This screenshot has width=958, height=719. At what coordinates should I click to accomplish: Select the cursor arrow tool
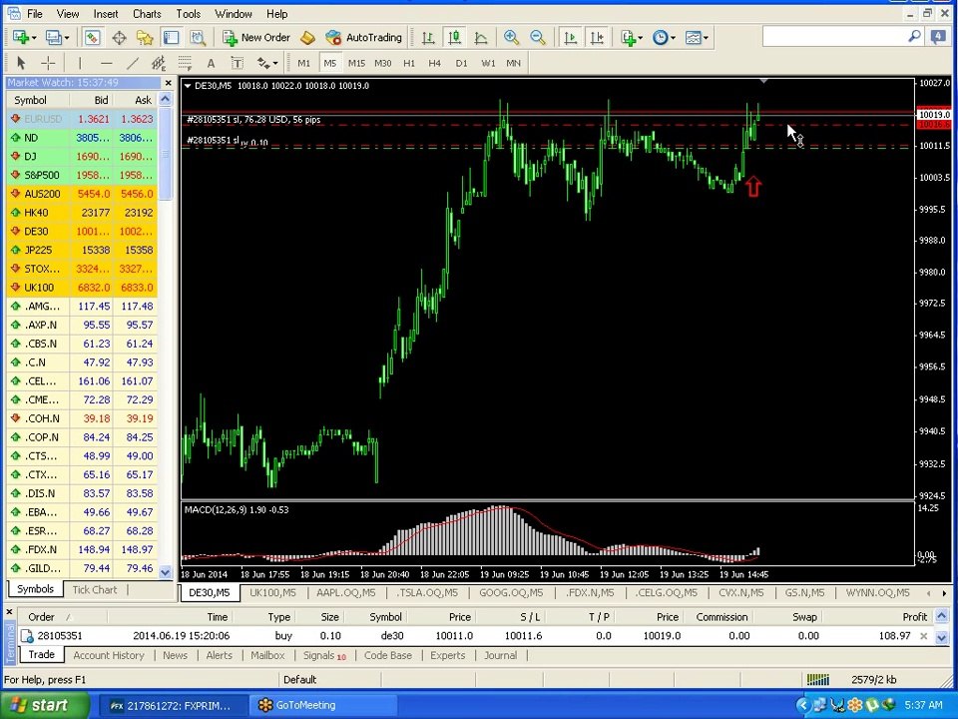[21, 62]
